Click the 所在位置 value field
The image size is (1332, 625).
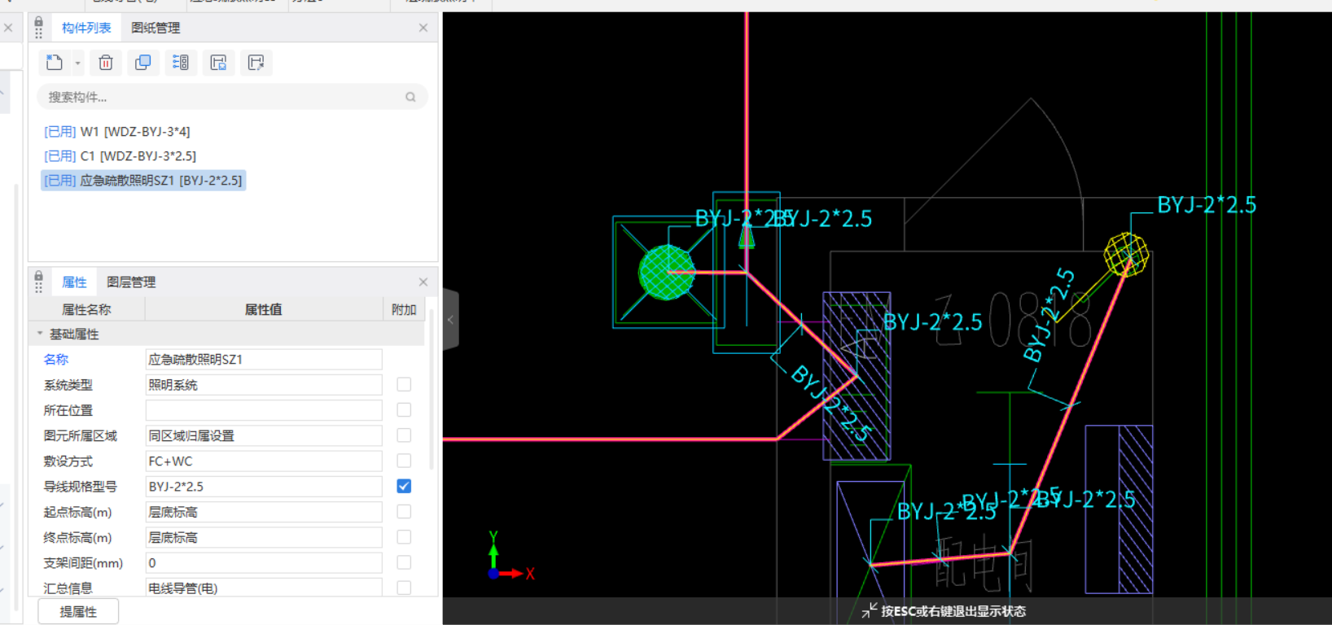point(264,410)
